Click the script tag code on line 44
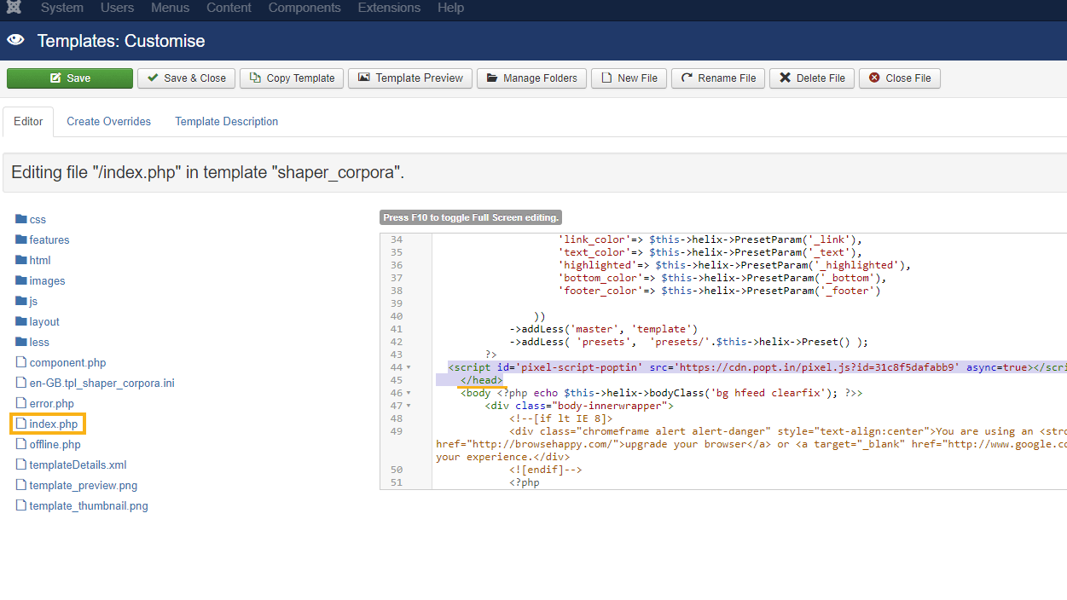Viewport: 1067px width, 600px height. point(757,367)
